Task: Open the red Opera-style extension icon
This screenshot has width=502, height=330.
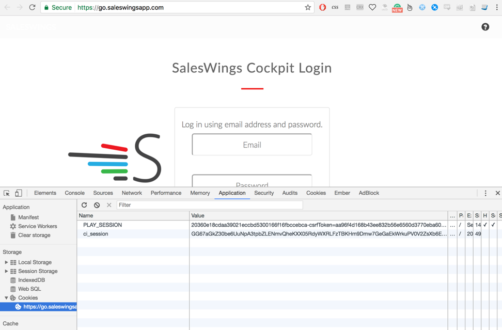Action: (322, 7)
